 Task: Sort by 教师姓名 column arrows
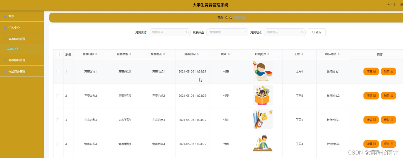[339, 54]
